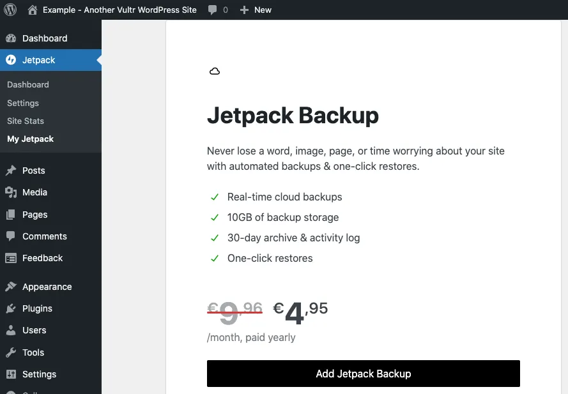Click the plus icon beside New
The image size is (568, 394).
245,10
